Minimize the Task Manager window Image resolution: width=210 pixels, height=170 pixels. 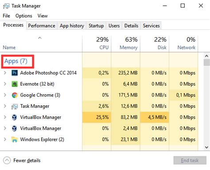(165, 6)
